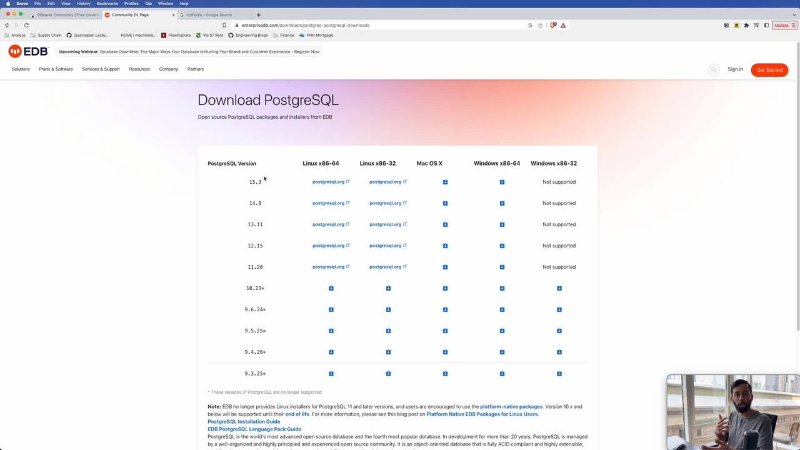Image resolution: width=800 pixels, height=450 pixels.
Task: Open postgresql.org link for 13.11 Linux x86-64
Action: tap(331, 224)
